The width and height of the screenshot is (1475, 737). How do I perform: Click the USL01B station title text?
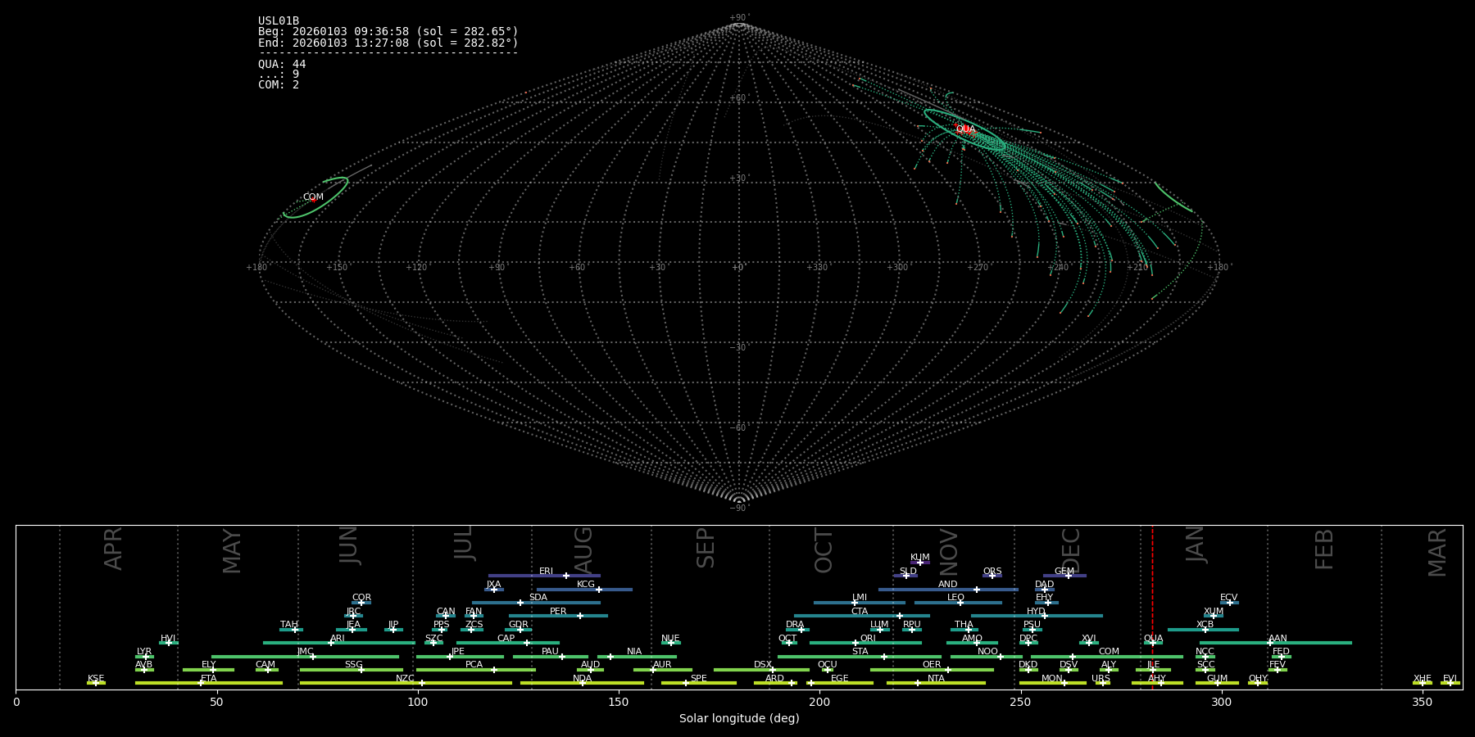[x=279, y=21]
